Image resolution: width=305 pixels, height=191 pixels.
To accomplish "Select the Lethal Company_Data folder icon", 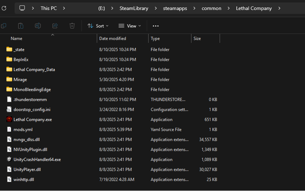I will (x=9, y=69).
